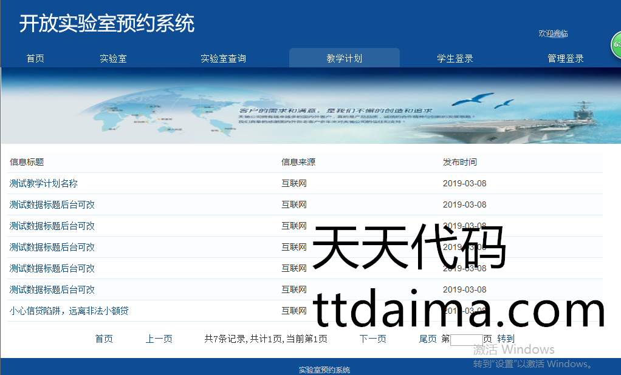This screenshot has height=375, width=621.
Task: Click the 开放实验室预约系统 site title
Action: 107,24
